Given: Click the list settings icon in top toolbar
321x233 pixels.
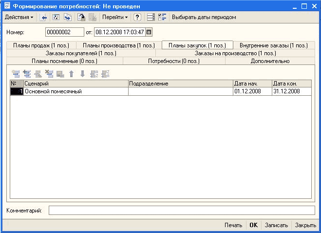Looking at the screenshot, I should click(x=151, y=17).
